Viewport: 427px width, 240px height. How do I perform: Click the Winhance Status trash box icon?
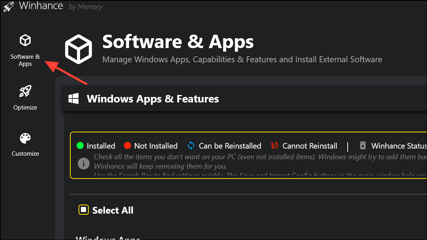point(363,145)
